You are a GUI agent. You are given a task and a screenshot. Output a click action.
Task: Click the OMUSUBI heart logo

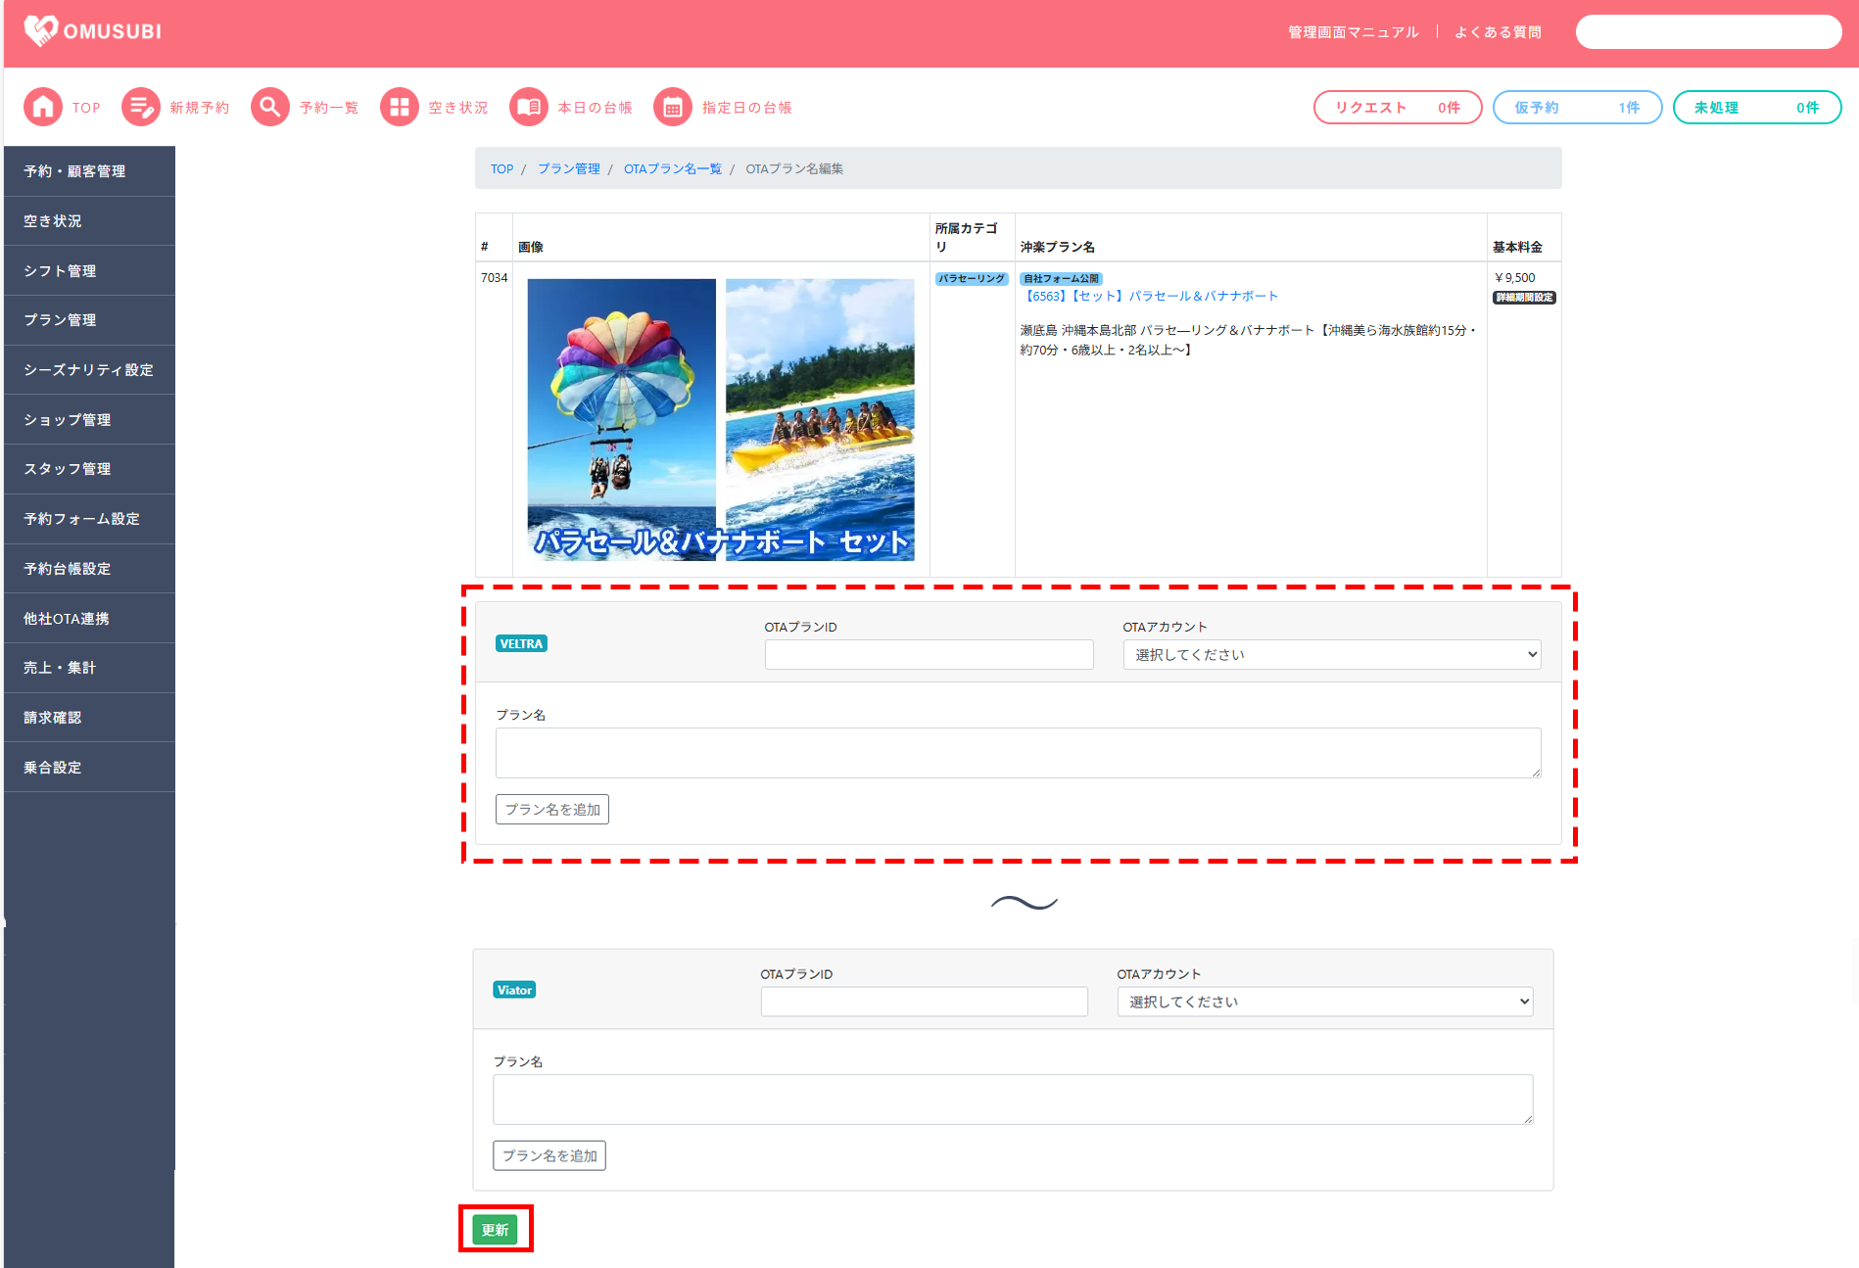click(x=41, y=31)
